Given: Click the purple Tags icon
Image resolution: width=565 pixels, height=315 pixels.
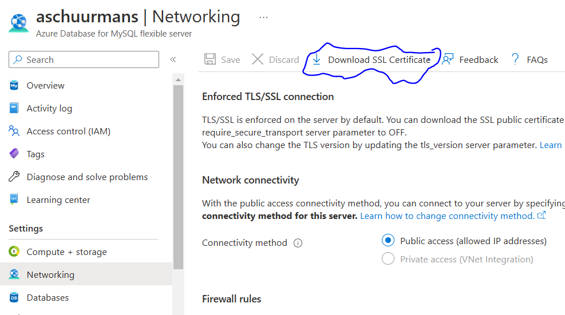Looking at the screenshot, I should (14, 154).
